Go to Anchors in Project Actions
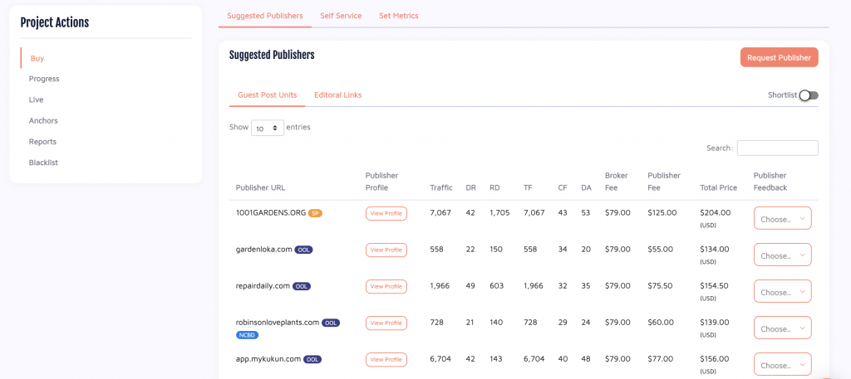 pos(43,120)
